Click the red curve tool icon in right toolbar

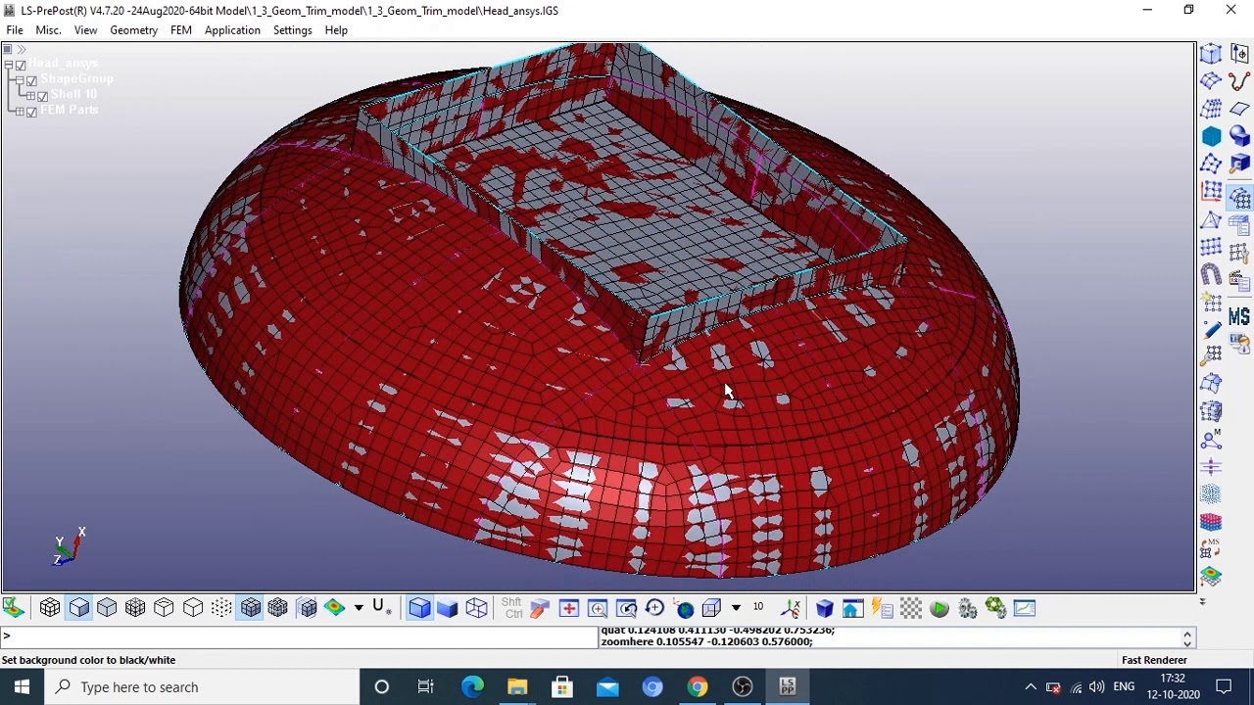tap(1239, 81)
